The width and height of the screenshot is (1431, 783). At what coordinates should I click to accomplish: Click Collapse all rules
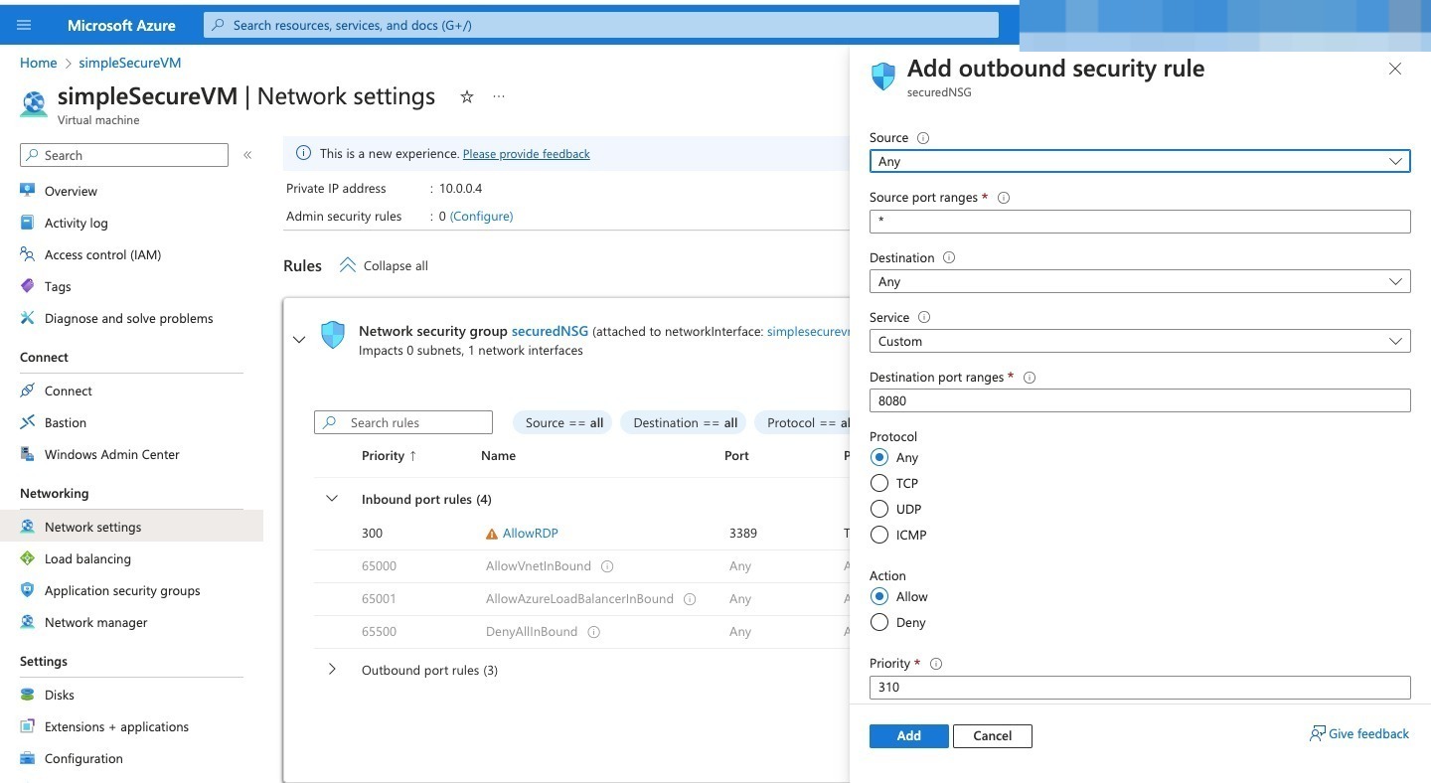[x=384, y=265]
